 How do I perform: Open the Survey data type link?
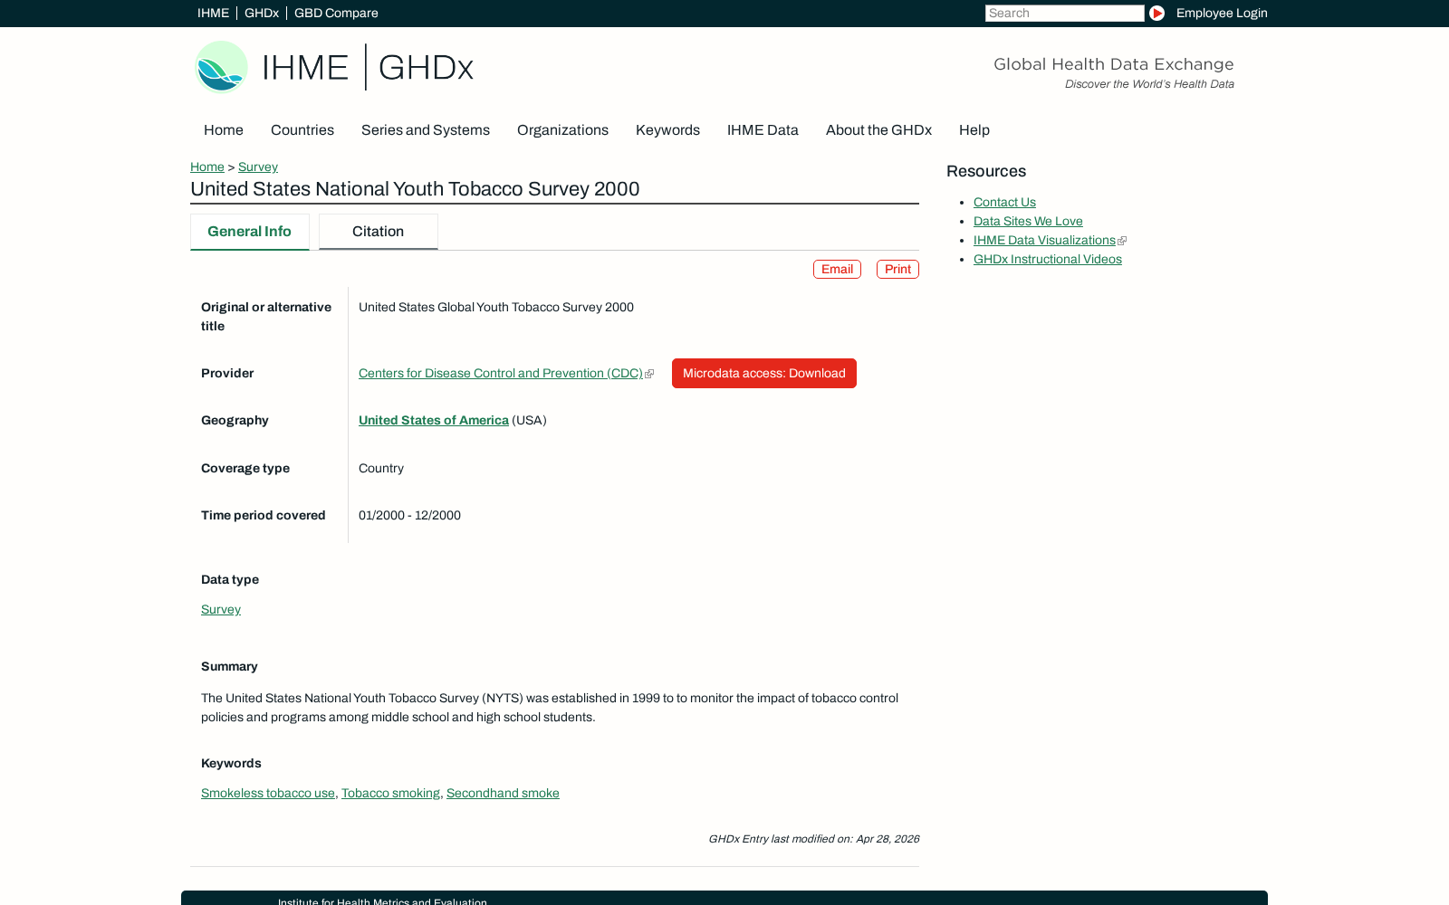tap(221, 609)
